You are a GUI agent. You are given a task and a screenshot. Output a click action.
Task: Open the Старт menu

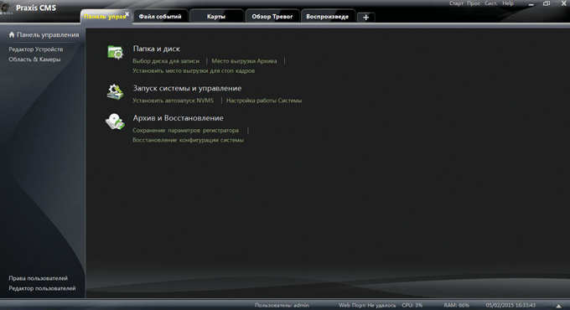pyautogui.click(x=456, y=3)
